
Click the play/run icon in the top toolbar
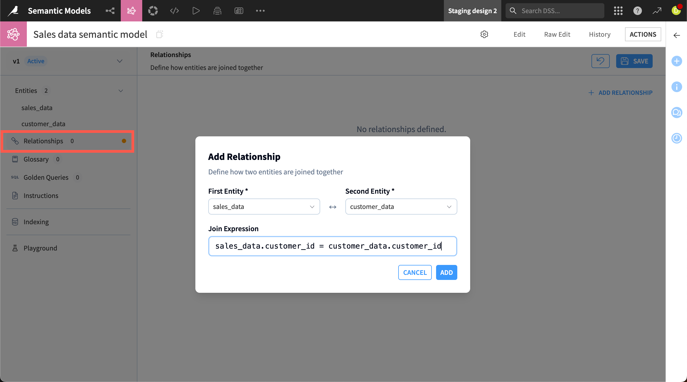click(196, 11)
